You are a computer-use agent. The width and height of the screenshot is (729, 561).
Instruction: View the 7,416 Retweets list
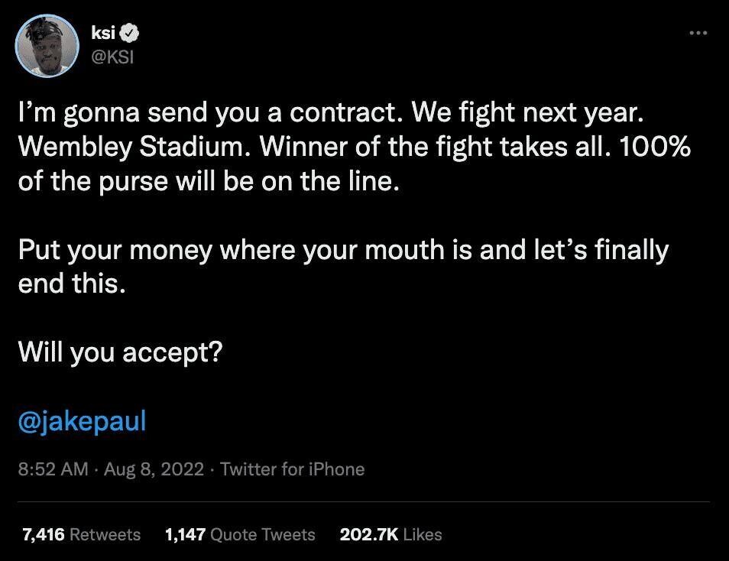tap(81, 534)
